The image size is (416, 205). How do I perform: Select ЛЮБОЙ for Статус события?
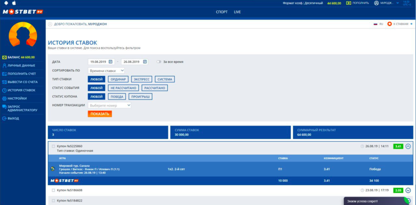tap(96, 88)
